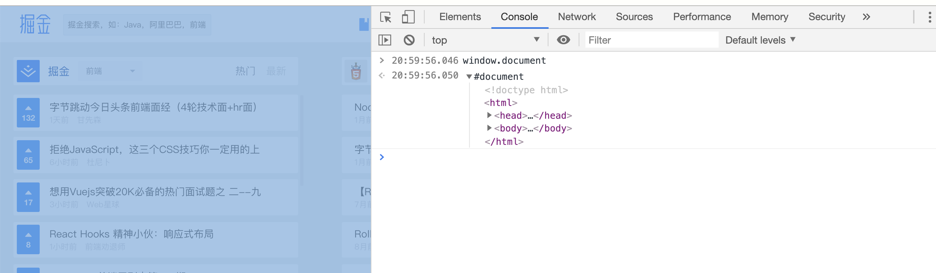This screenshot has width=936, height=273.
Task: Click the window.document console input entry
Action: click(x=504, y=60)
